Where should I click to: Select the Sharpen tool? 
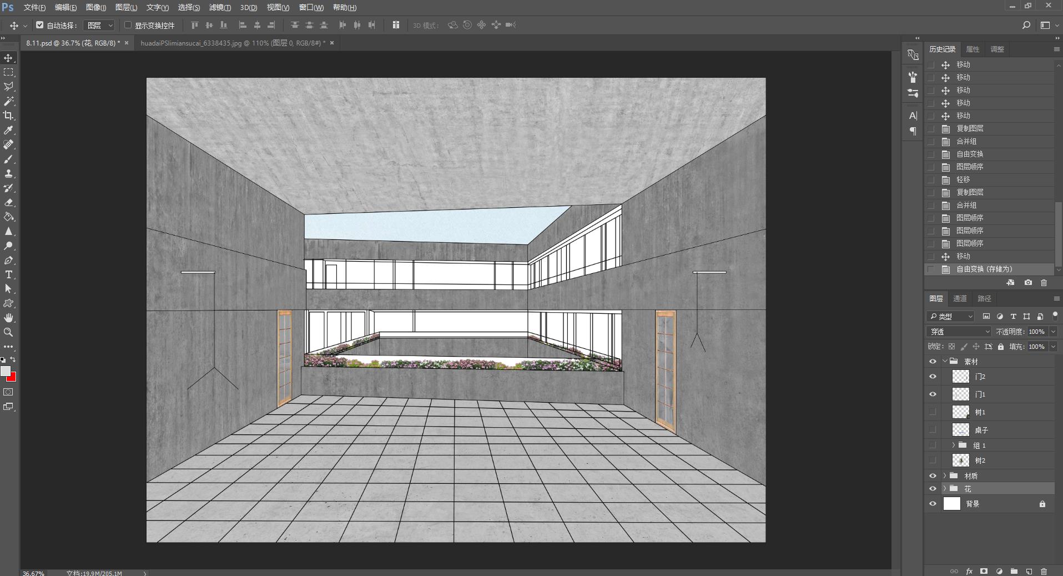pos(8,231)
